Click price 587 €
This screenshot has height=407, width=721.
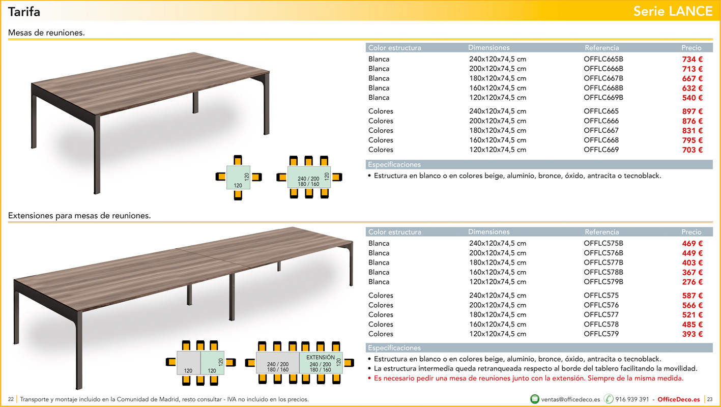(693, 296)
